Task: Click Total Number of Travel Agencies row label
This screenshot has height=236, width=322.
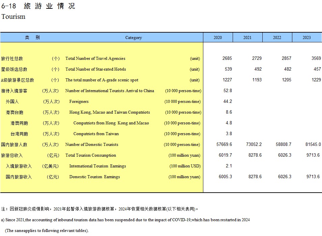Action: (95, 58)
